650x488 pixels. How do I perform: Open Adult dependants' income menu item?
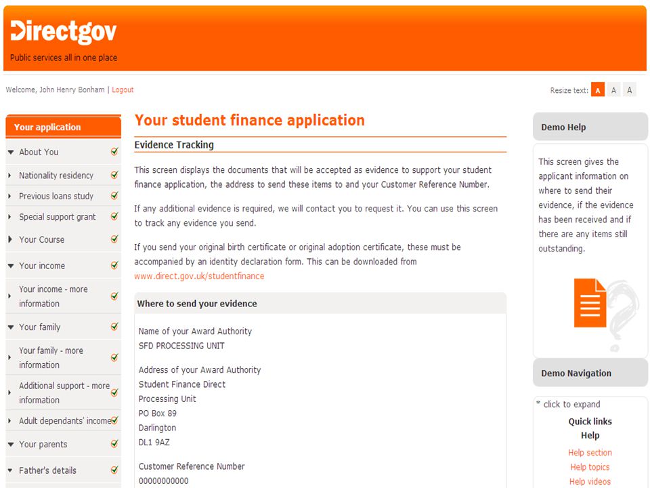coord(65,421)
